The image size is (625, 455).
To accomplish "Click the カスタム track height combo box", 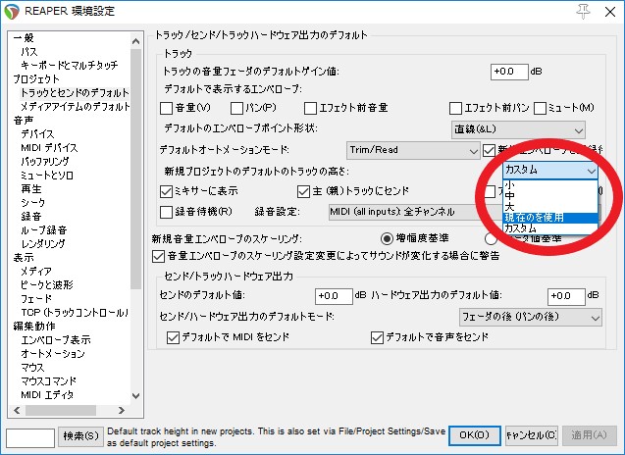I will pyautogui.click(x=550, y=171).
